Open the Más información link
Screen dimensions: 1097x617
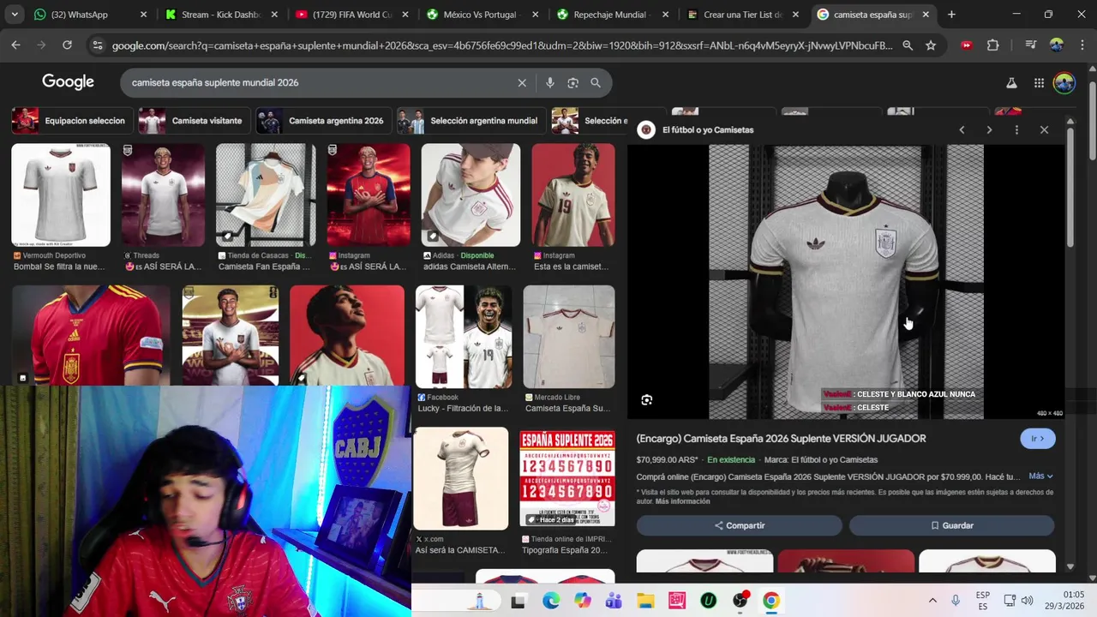[x=682, y=501]
